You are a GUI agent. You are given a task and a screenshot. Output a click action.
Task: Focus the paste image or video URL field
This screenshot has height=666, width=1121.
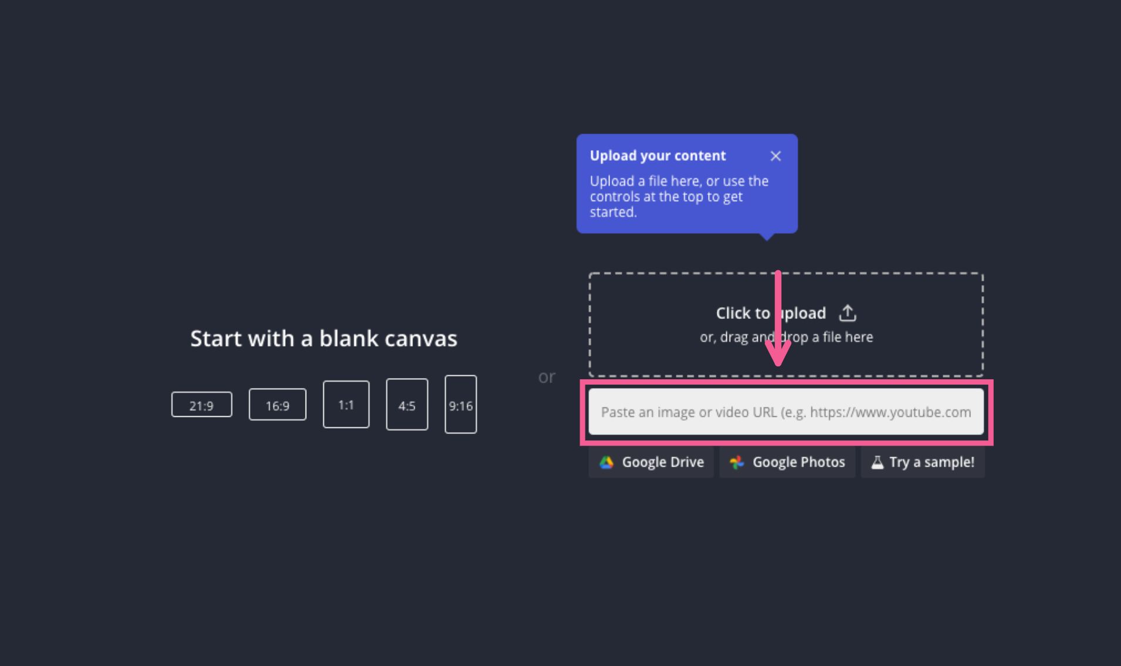(x=785, y=412)
